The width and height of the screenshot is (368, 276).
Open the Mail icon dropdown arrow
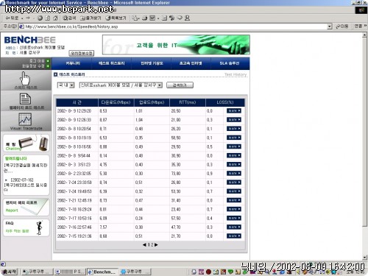(x=139, y=18)
